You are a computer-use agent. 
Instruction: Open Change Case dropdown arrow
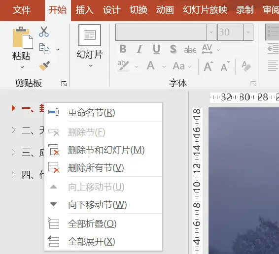pyautogui.click(x=190, y=66)
